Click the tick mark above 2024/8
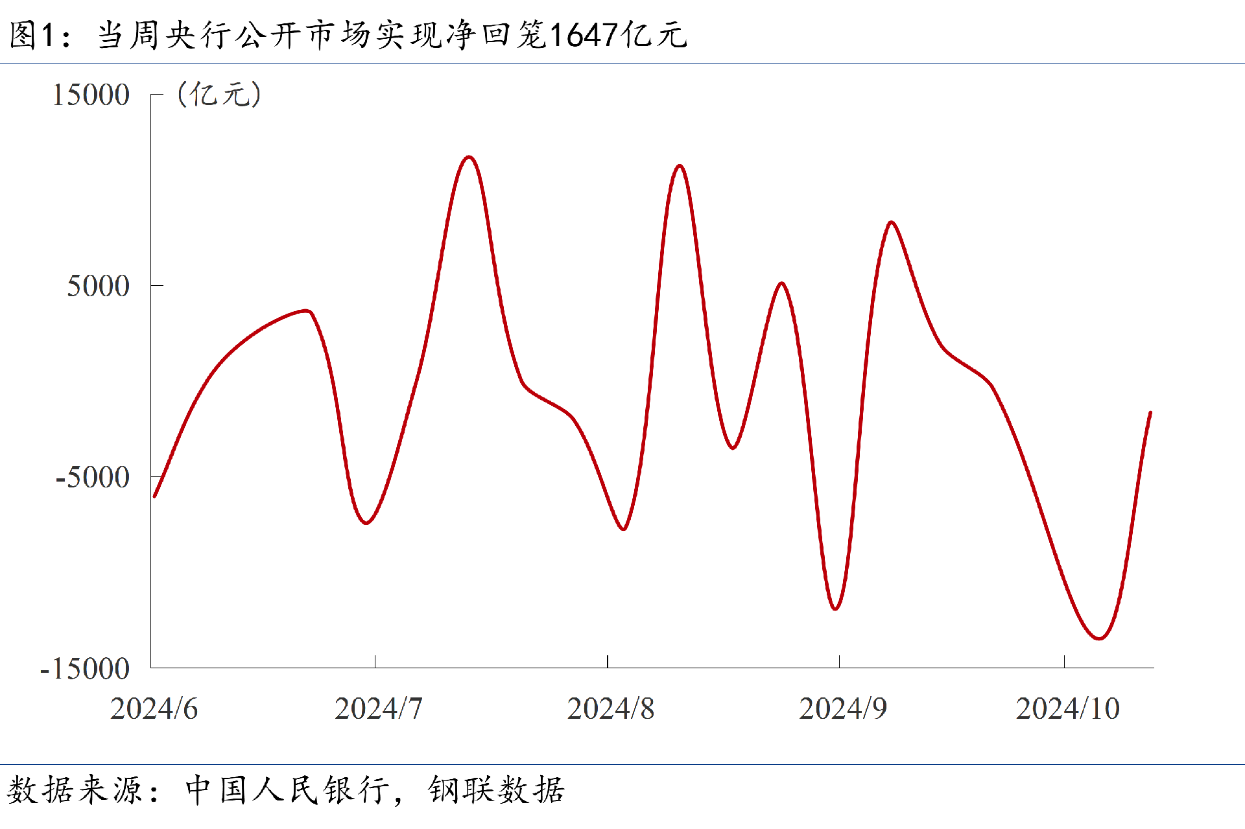 (x=608, y=661)
